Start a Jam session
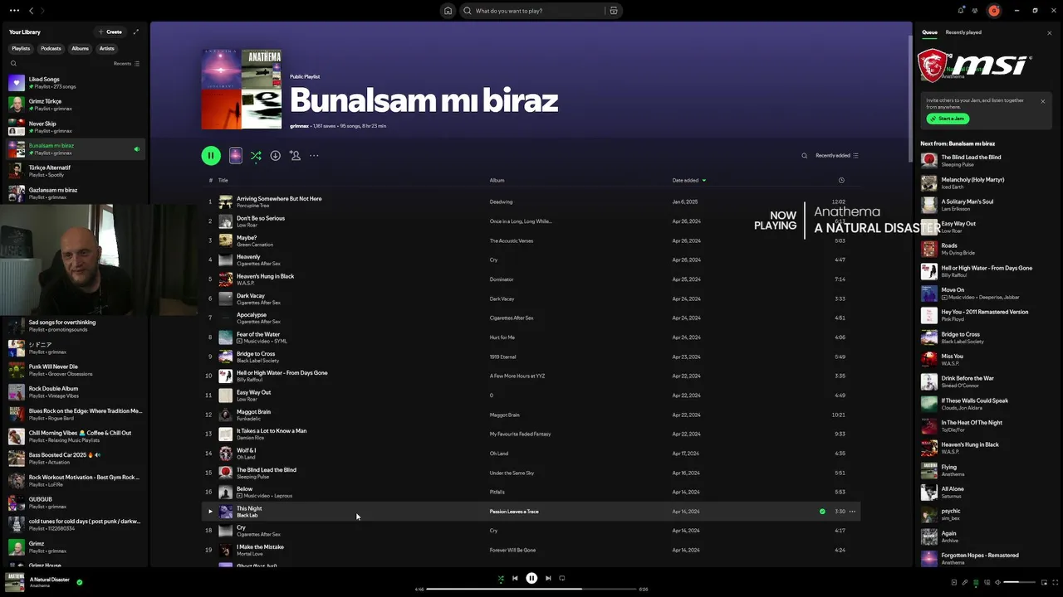This screenshot has width=1063, height=597. (948, 119)
